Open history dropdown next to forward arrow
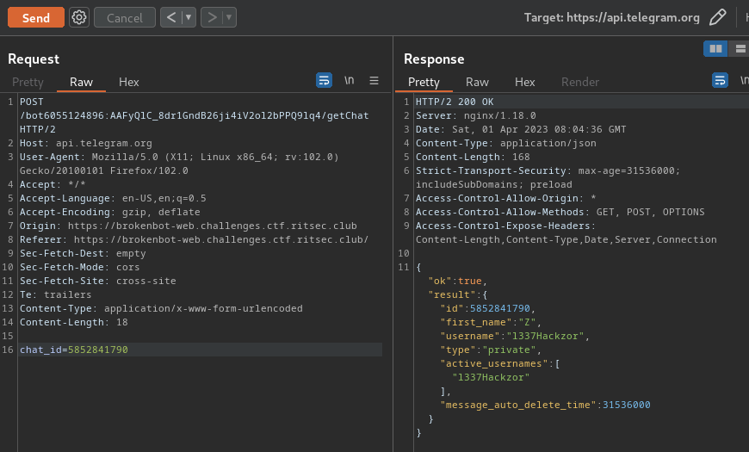749x452 pixels. (229, 18)
